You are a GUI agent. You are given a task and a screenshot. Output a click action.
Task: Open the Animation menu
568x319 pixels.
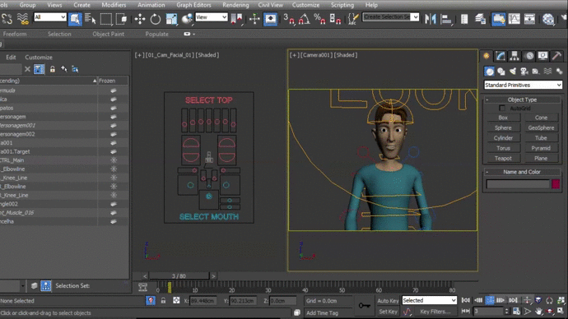tap(151, 5)
